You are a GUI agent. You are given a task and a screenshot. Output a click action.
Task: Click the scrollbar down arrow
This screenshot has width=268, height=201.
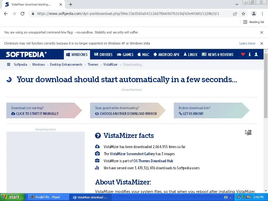click(266, 191)
